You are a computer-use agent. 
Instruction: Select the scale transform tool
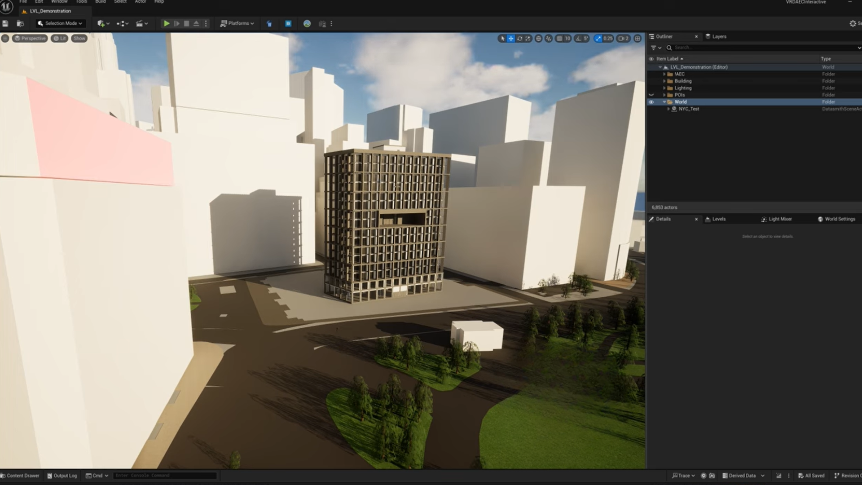pos(528,39)
